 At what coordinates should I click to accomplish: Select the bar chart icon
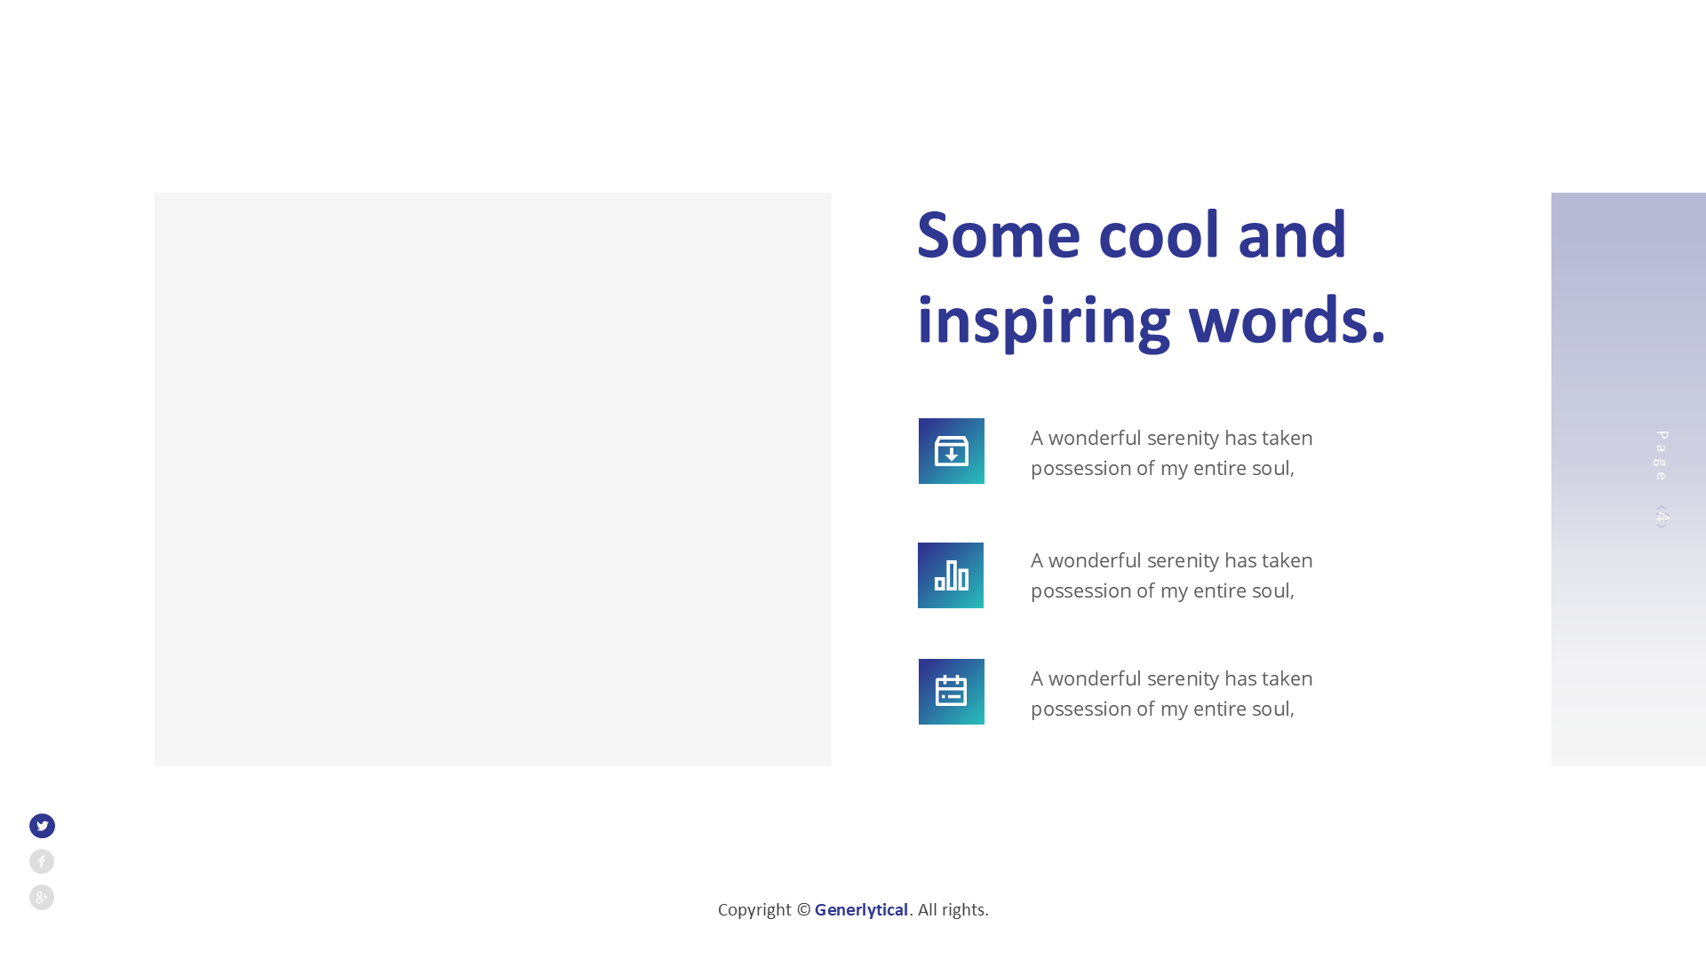pyautogui.click(x=951, y=575)
